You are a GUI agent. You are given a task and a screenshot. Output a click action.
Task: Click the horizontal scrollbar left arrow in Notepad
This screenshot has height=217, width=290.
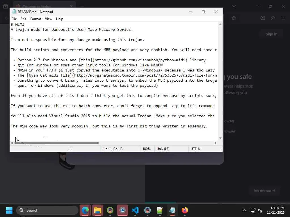(12, 143)
